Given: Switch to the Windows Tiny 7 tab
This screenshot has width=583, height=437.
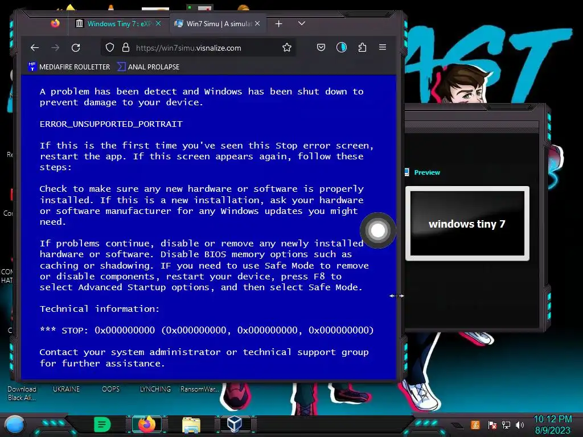Looking at the screenshot, I should point(117,24).
